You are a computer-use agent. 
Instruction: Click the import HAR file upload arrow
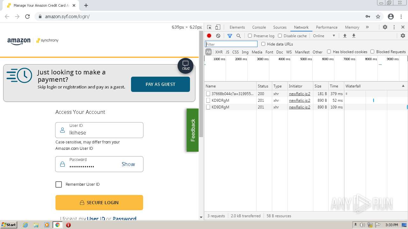[345, 36]
